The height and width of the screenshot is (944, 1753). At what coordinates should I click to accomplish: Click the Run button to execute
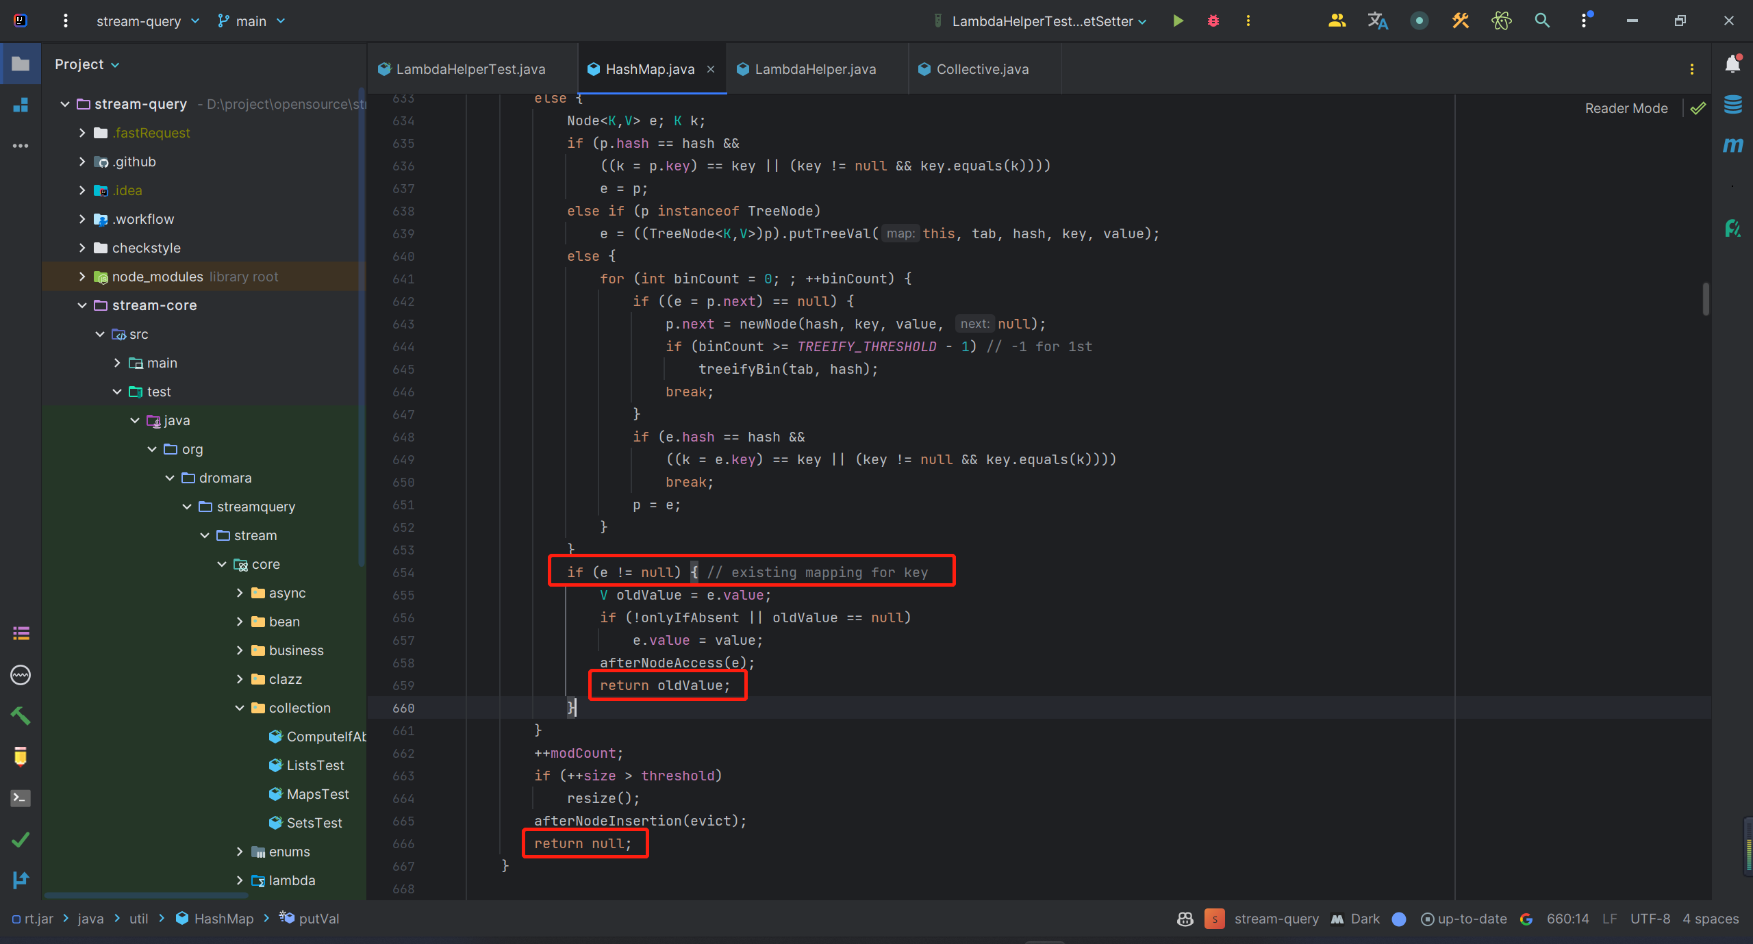click(1178, 21)
